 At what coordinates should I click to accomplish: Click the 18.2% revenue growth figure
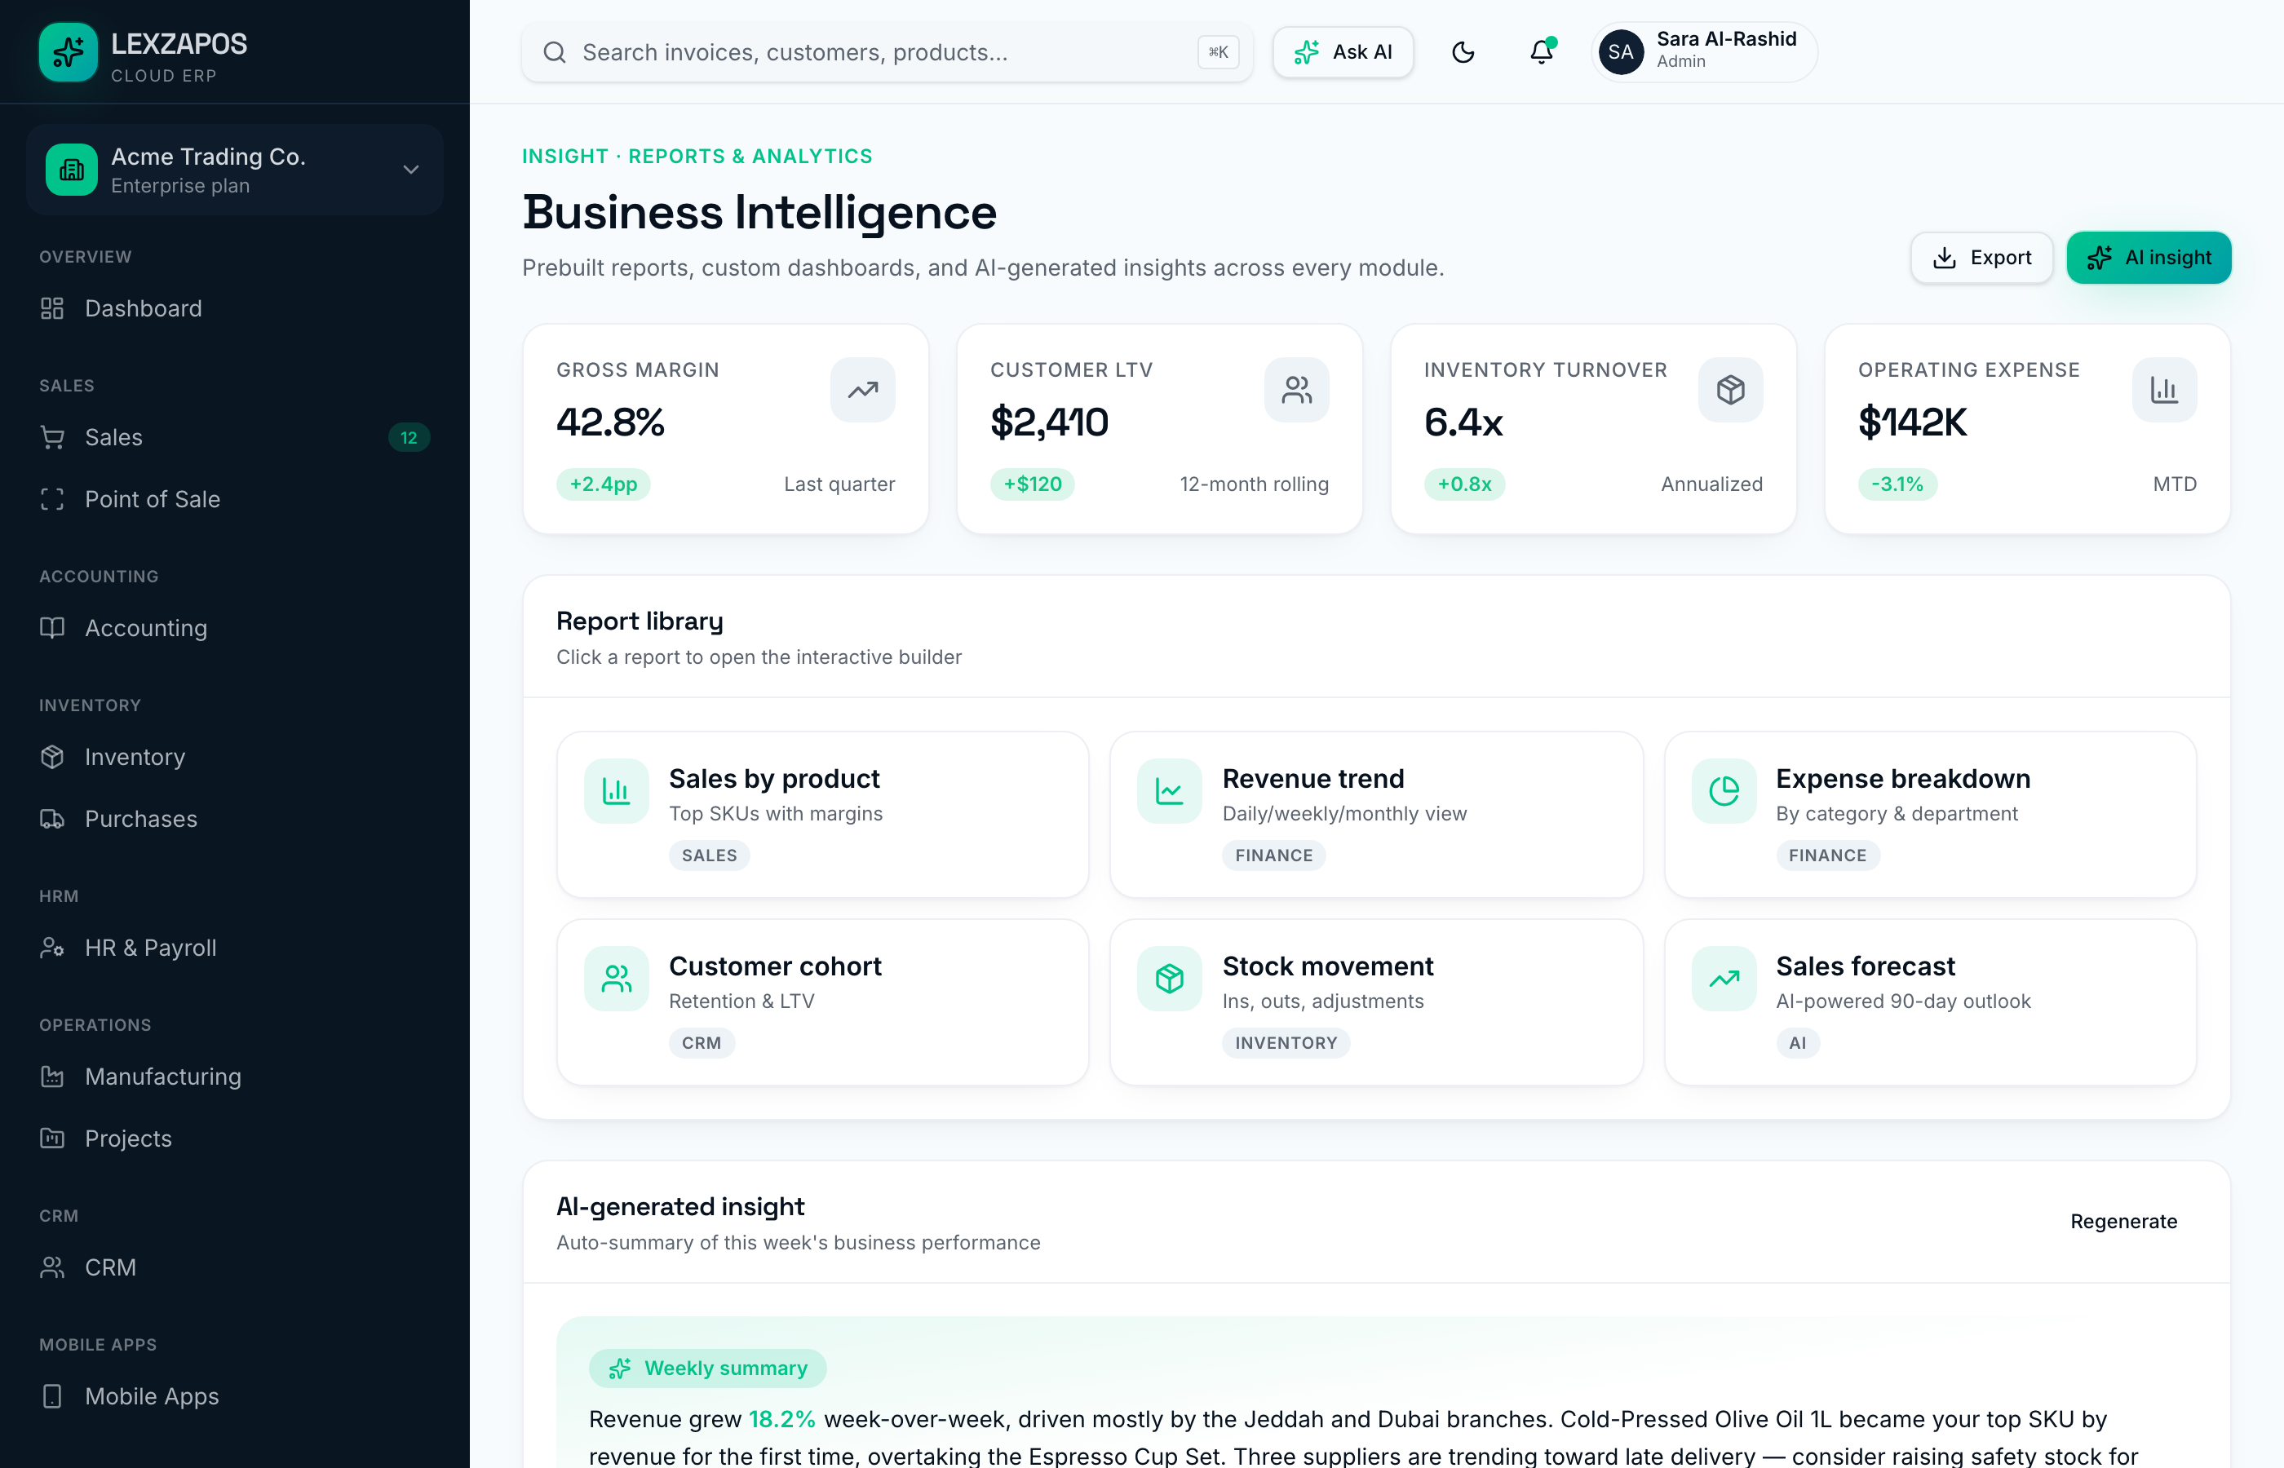coord(781,1419)
